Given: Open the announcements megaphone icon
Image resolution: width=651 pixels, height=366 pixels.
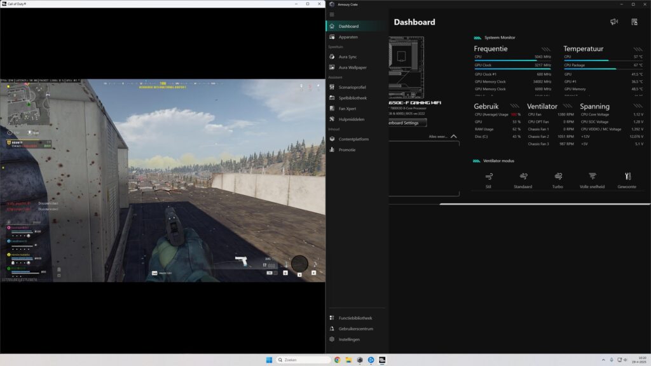Looking at the screenshot, I should pyautogui.click(x=614, y=22).
